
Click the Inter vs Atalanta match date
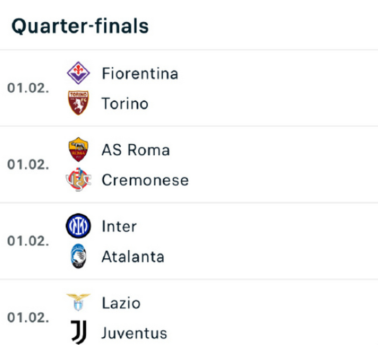click(x=28, y=241)
